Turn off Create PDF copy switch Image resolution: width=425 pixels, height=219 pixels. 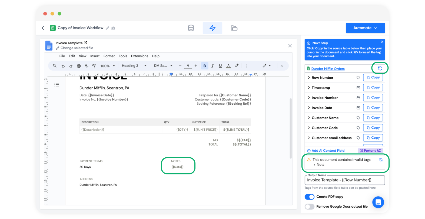pos(310,197)
